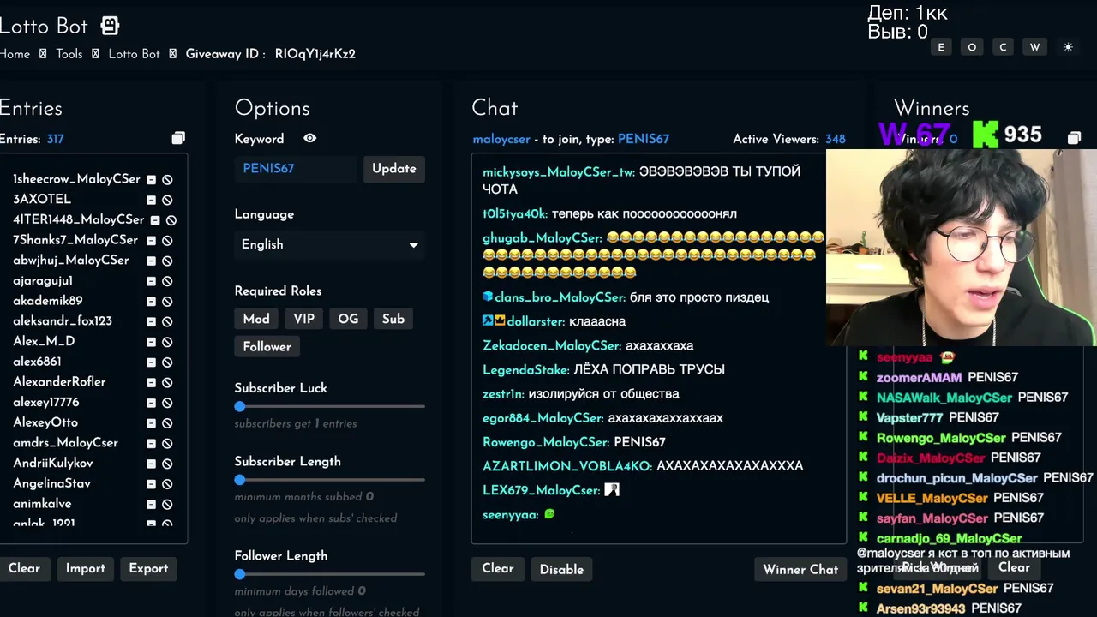Select chat user zestr1n
The height and width of the screenshot is (617, 1097).
503,394
